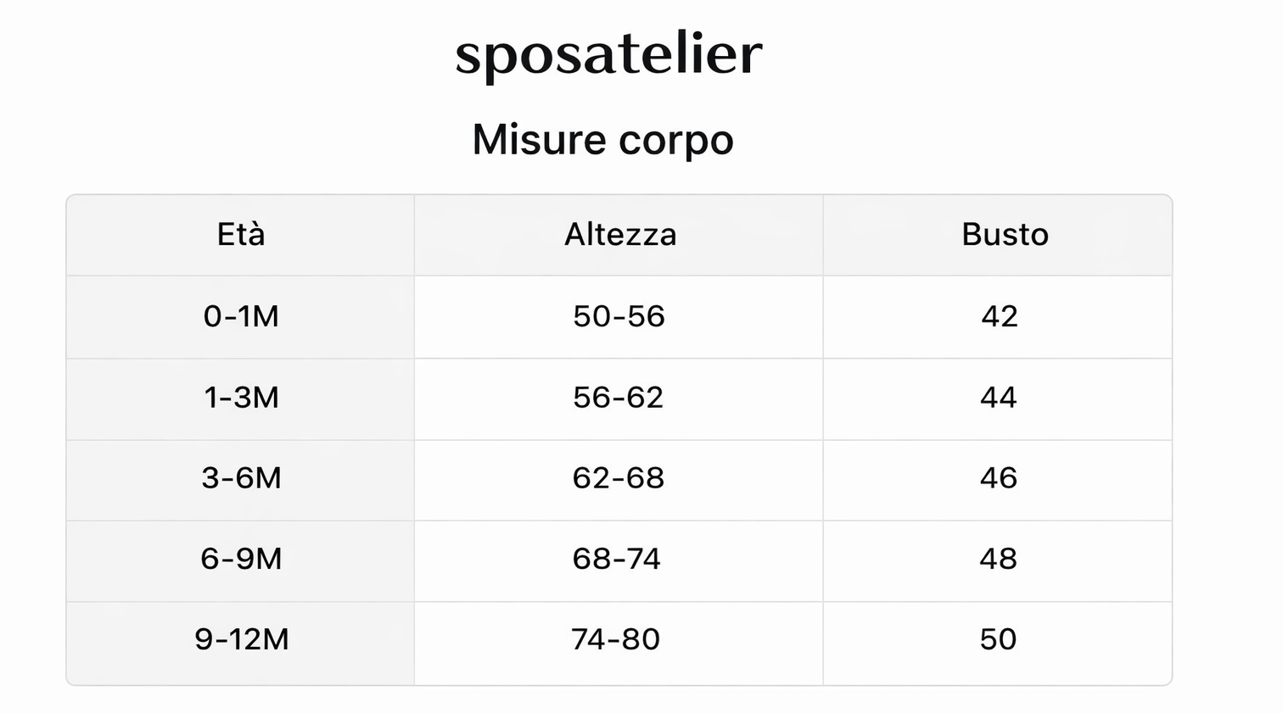Click the 3-6M age cell
1283x713 pixels.
pyautogui.click(x=241, y=478)
